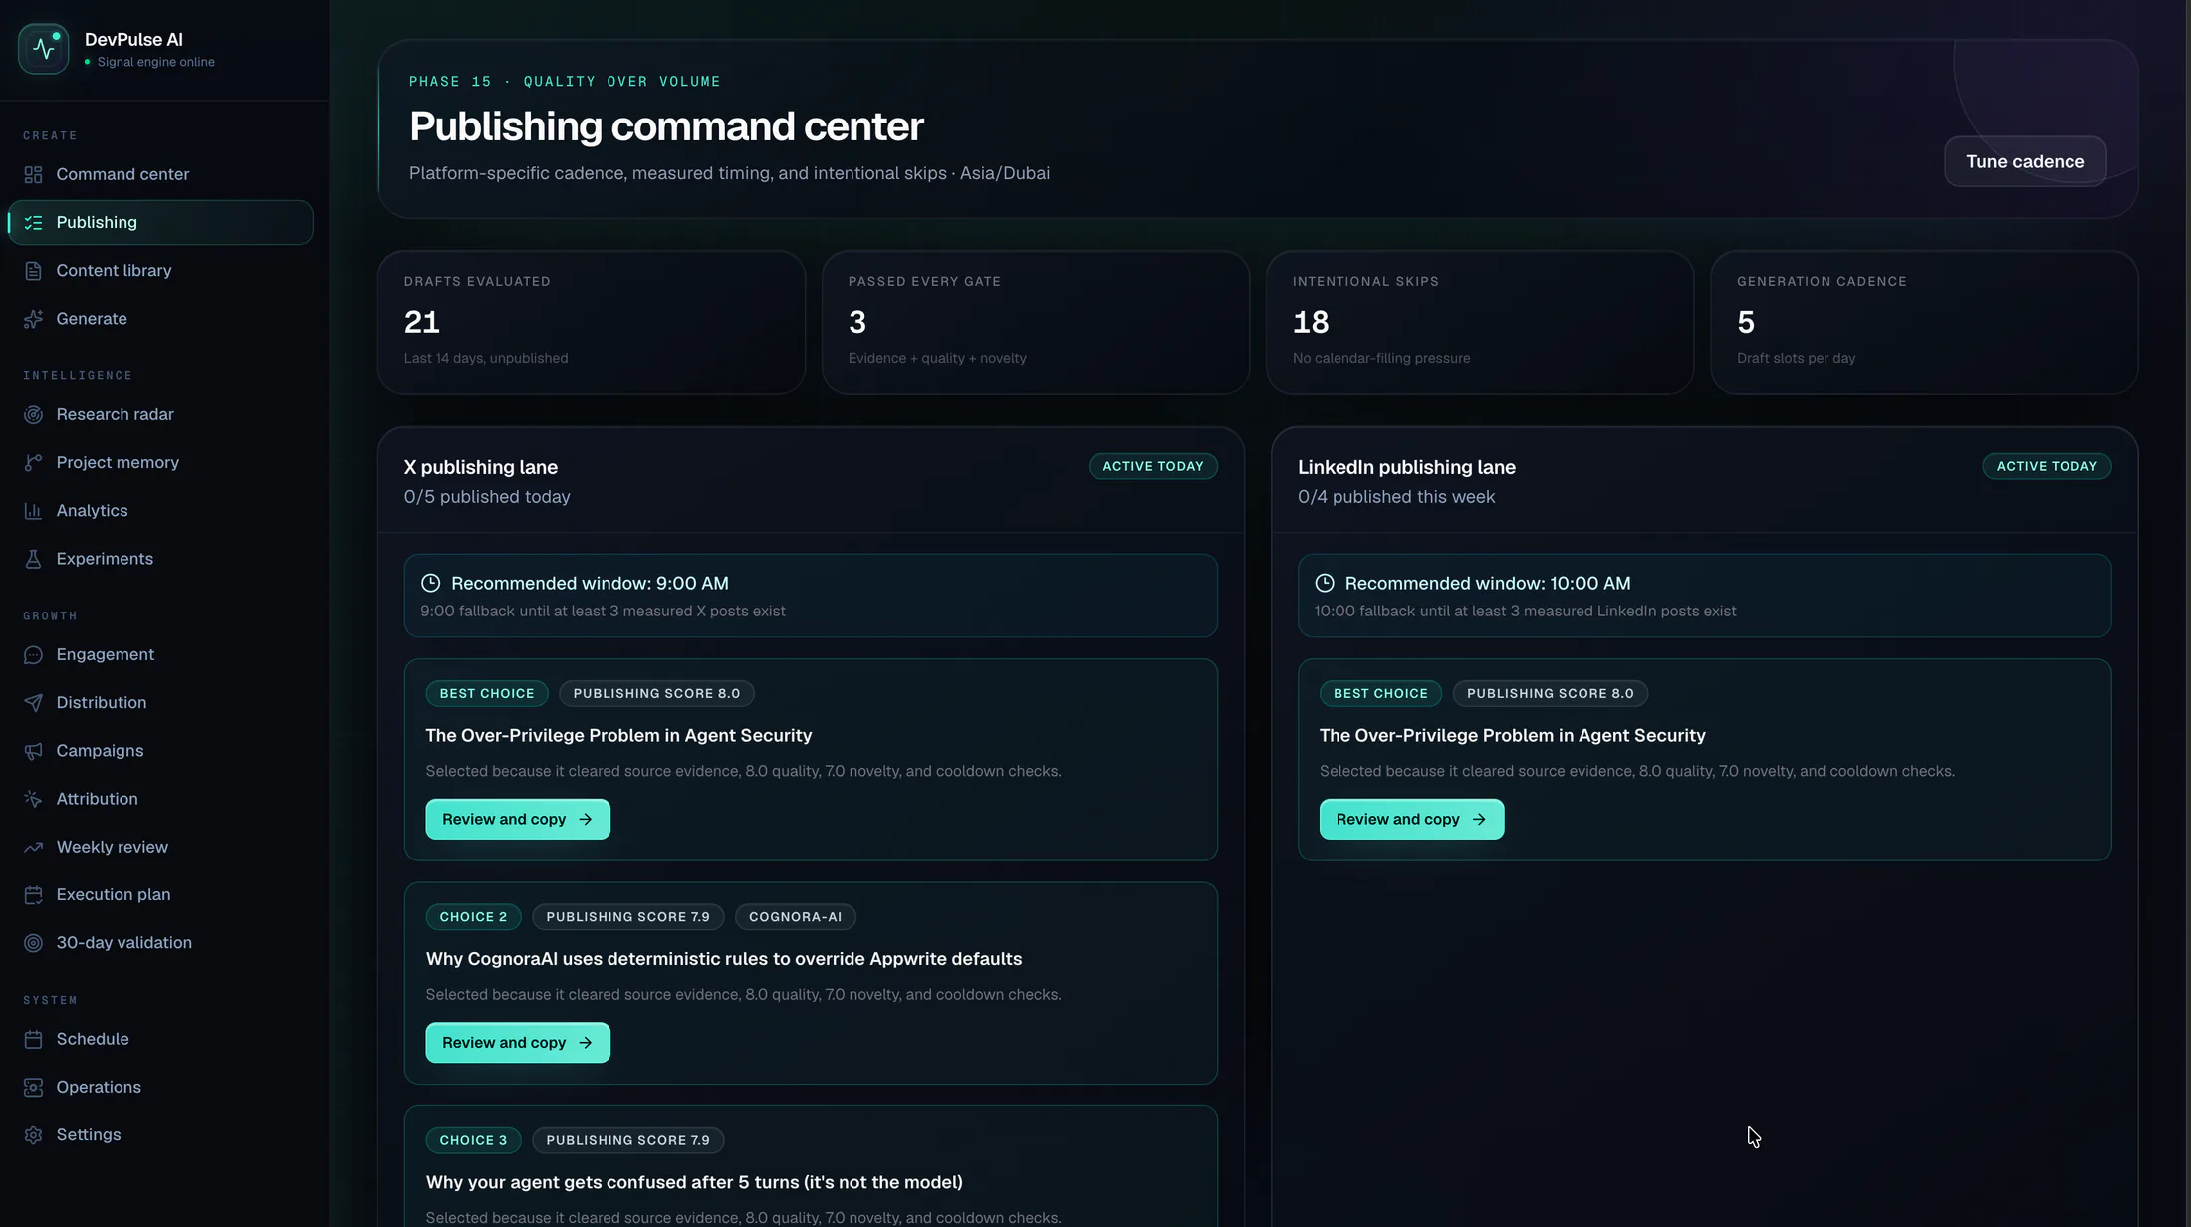The width and height of the screenshot is (2191, 1227).
Task: Go to Content library
Action: [x=160, y=271]
